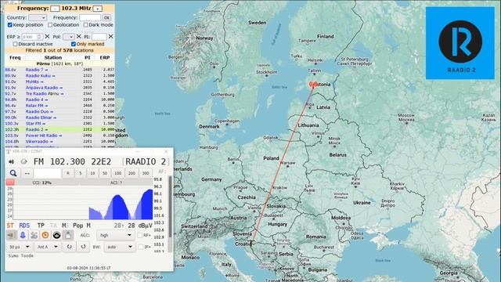Click the 5 kHz step button
Viewport: 501px width, 282px height.
[81, 173]
